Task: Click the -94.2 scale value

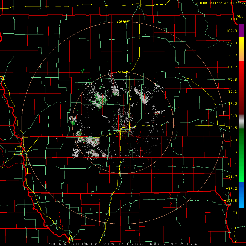Action: [232, 189]
